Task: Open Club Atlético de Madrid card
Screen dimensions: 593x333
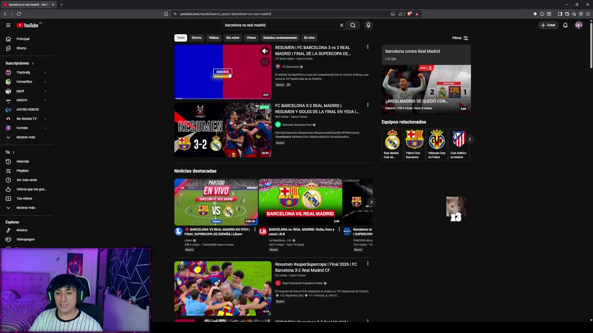Action: (458, 145)
